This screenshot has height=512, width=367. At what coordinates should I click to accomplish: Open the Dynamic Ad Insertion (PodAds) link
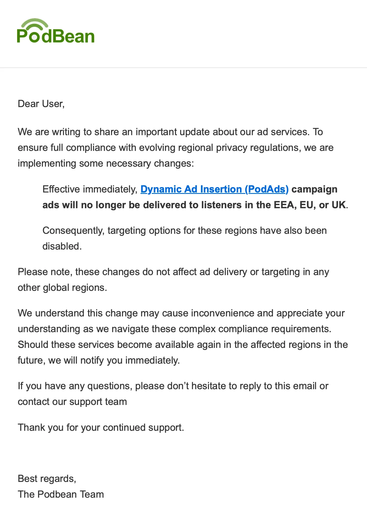[x=214, y=189]
